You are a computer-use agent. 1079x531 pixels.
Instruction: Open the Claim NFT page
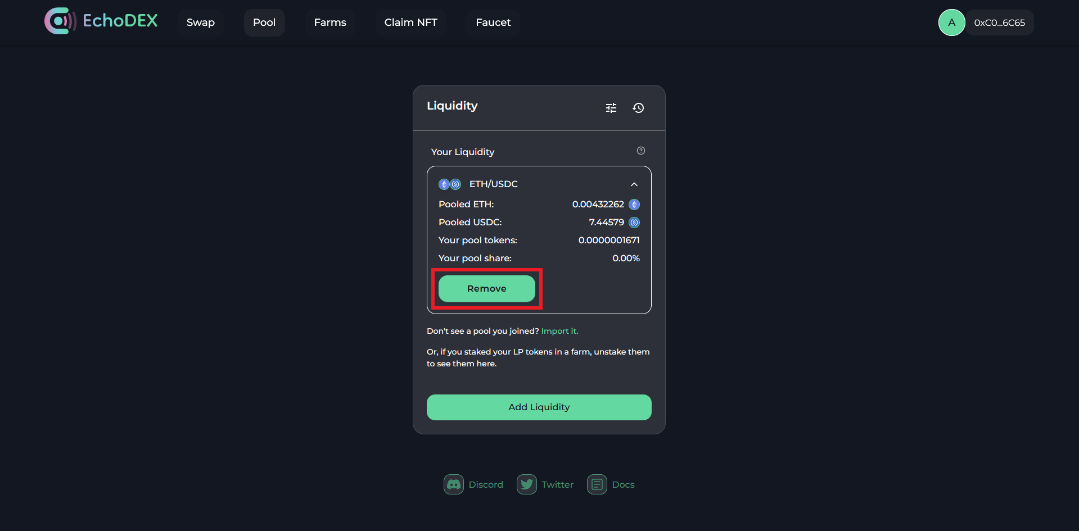(411, 22)
